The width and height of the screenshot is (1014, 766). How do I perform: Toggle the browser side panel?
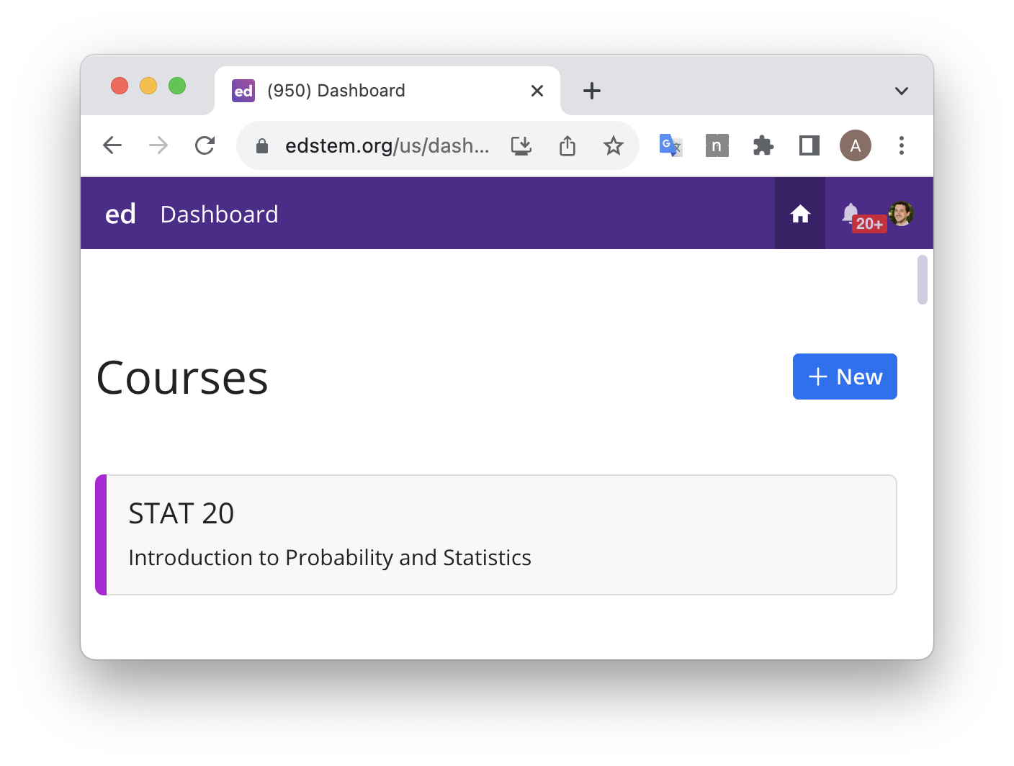809,146
